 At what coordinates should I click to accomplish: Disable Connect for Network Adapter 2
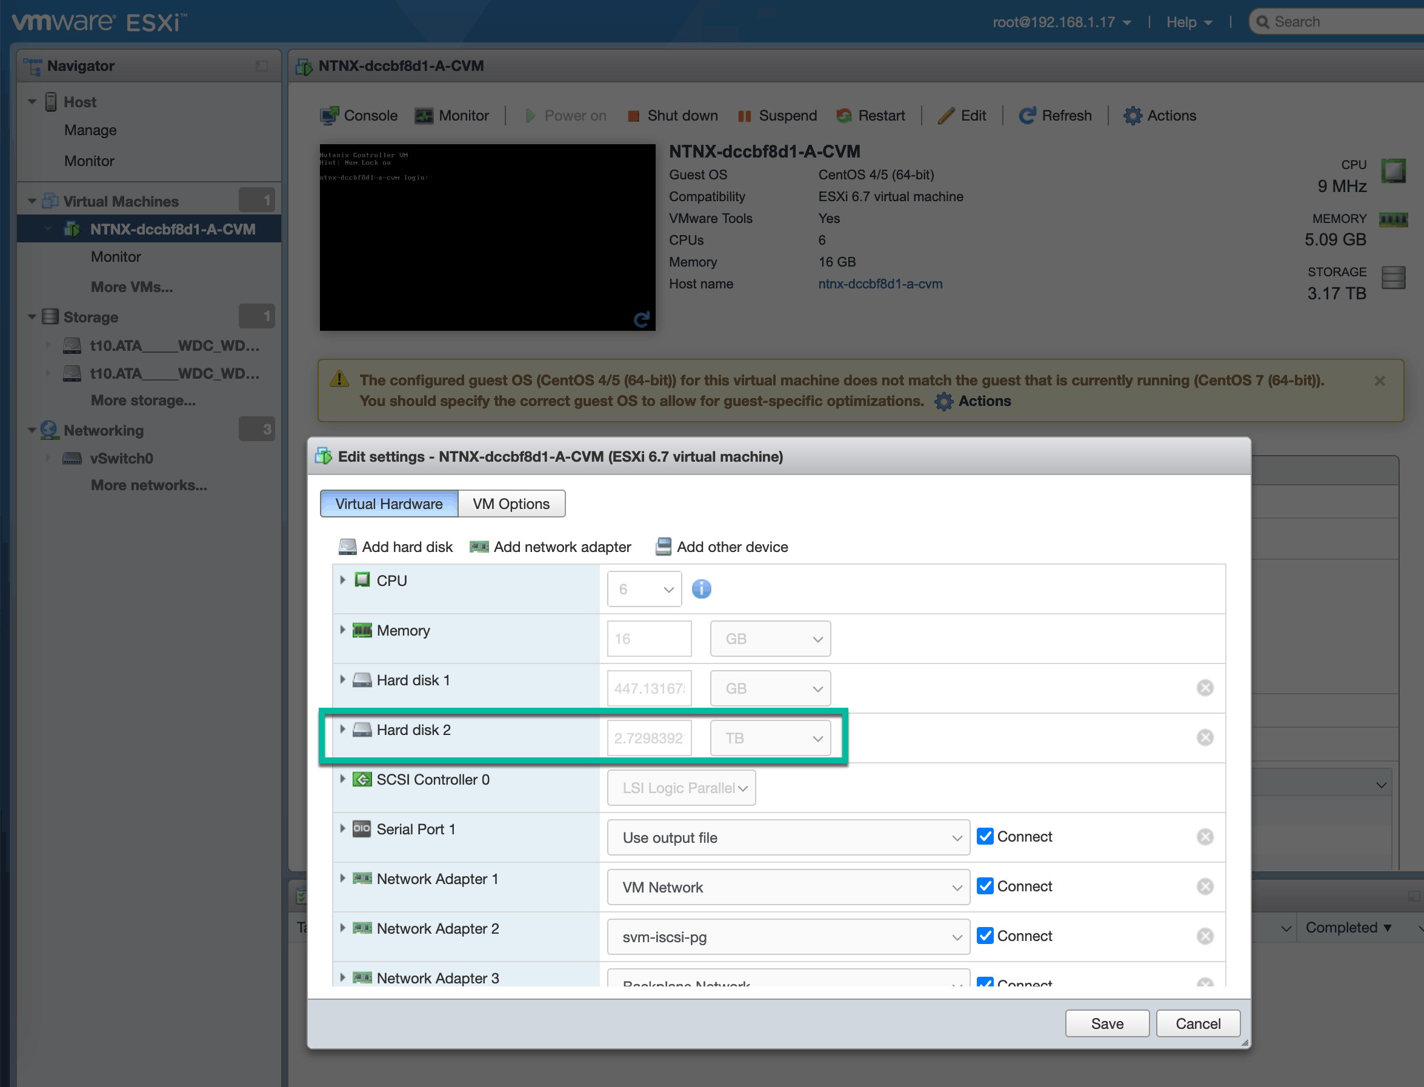[x=985, y=936]
